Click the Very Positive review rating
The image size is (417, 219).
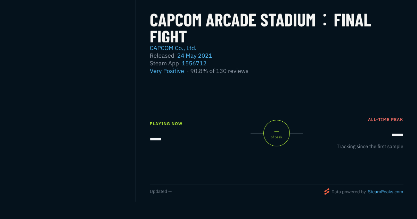click(167, 71)
